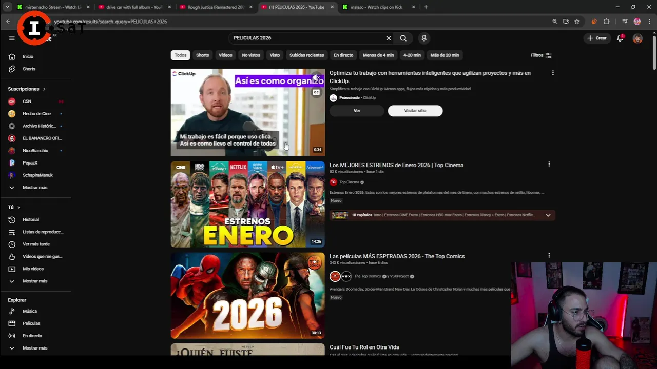Select Menos de 4 min chip
The height and width of the screenshot is (369, 657).
tap(378, 55)
